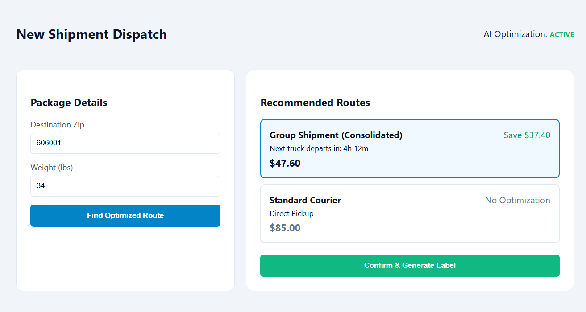The width and height of the screenshot is (586, 312).
Task: Click the Destination Zip input field
Action: 125,143
